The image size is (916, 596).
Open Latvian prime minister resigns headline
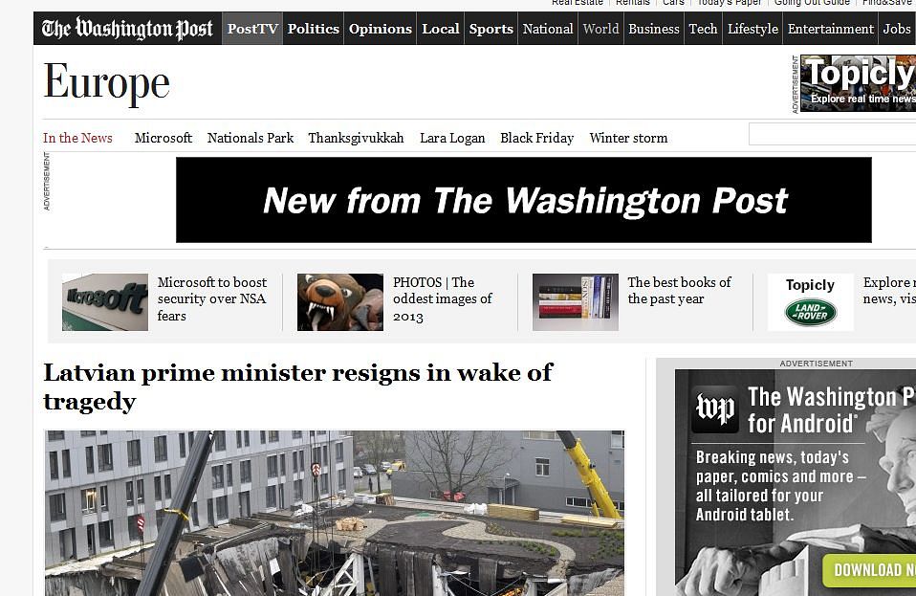tap(298, 386)
